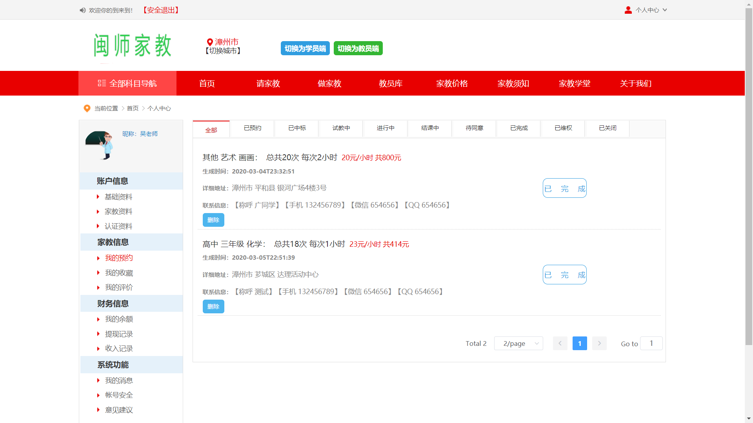Click the 安全退出 logout link
This screenshot has width=753, height=423.
click(161, 10)
